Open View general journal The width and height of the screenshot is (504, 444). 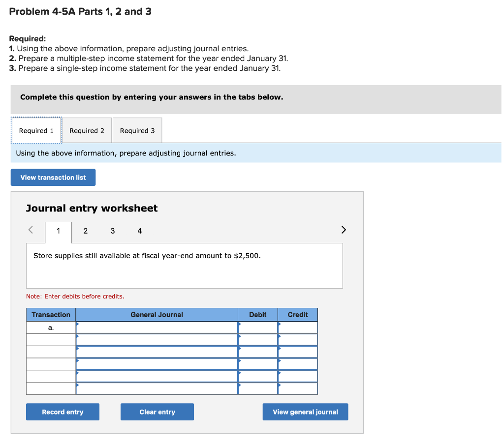pos(305,412)
